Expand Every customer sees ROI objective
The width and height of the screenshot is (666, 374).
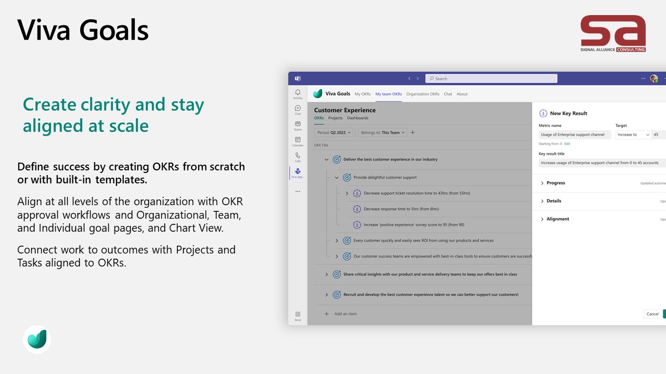[337, 241]
